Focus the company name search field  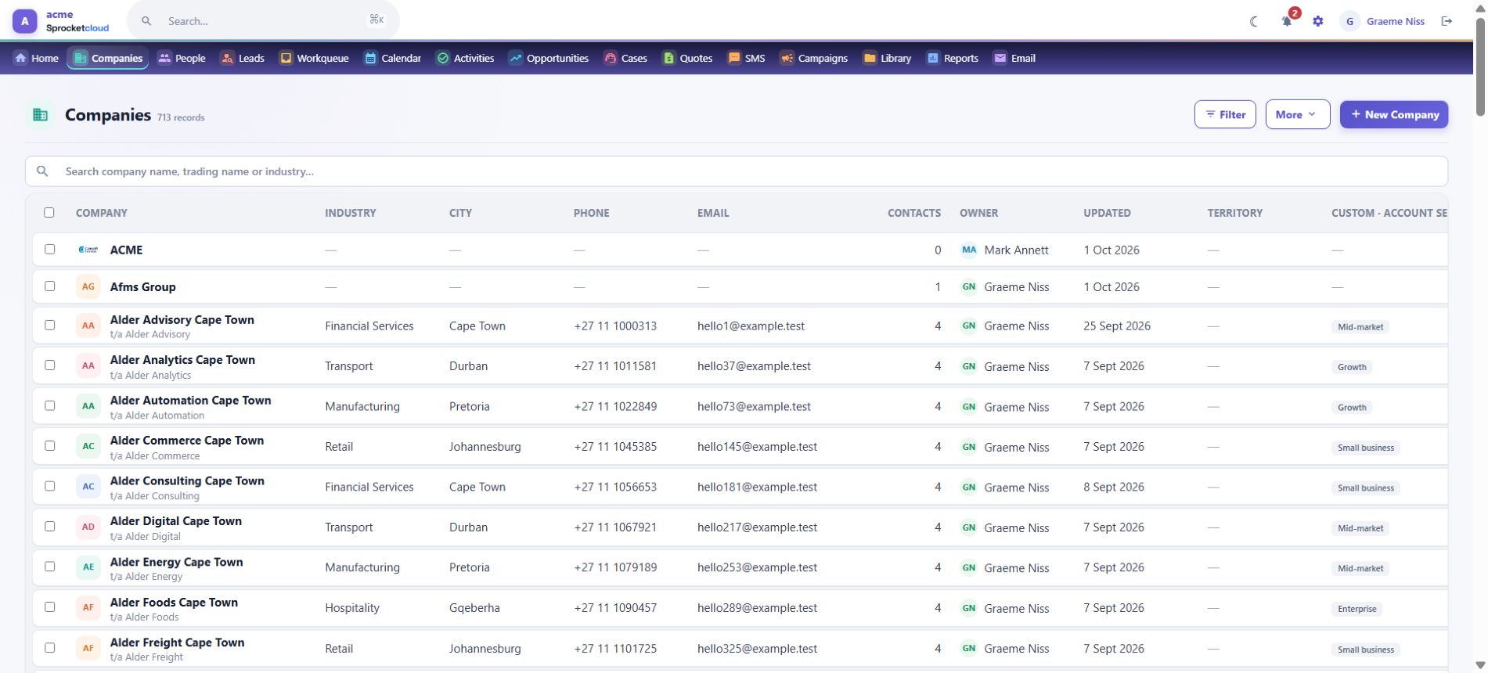pyautogui.click(x=736, y=171)
